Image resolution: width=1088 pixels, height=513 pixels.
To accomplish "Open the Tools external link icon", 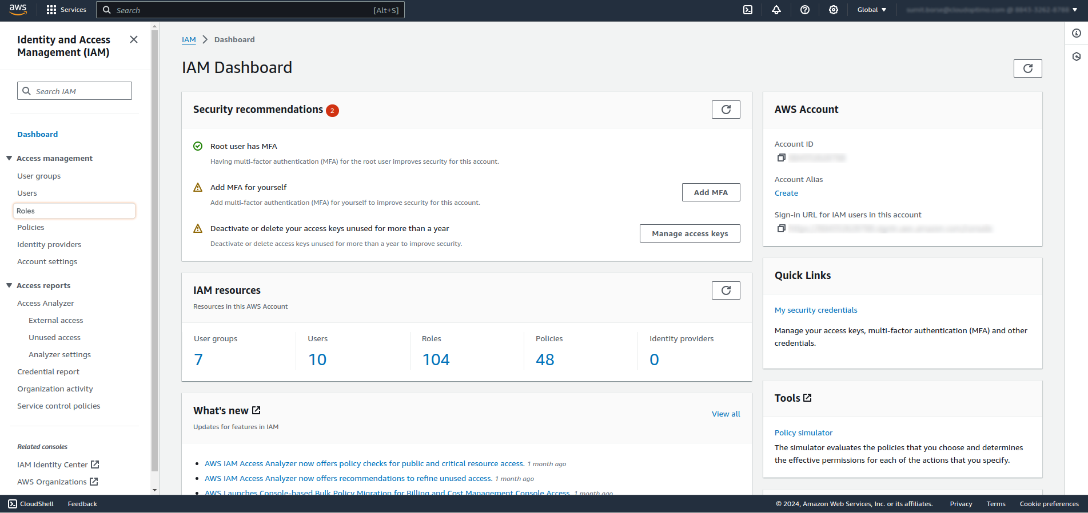I will click(x=807, y=398).
